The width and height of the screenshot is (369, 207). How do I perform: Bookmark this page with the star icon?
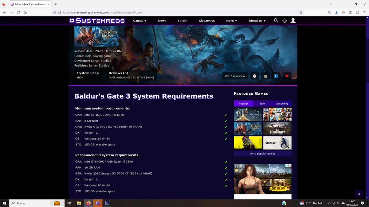coord(301,12)
